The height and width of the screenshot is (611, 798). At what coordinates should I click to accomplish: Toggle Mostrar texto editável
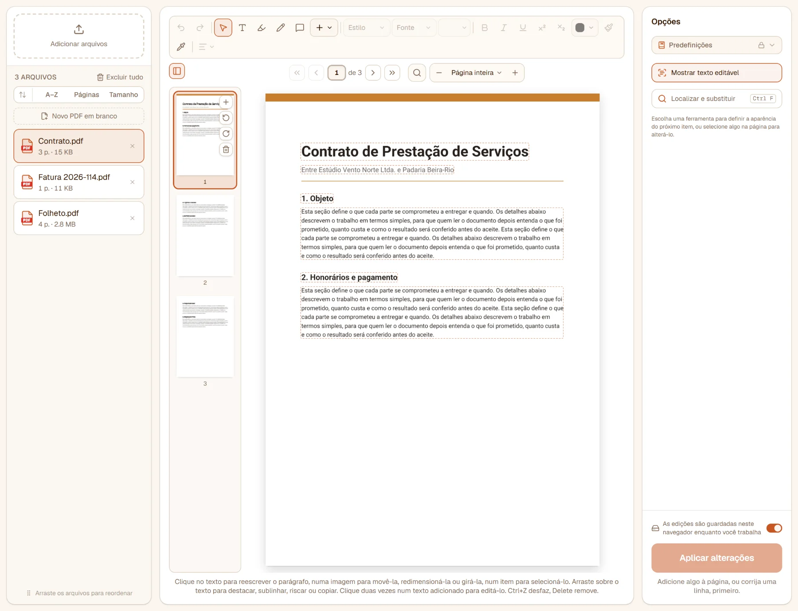coord(716,73)
